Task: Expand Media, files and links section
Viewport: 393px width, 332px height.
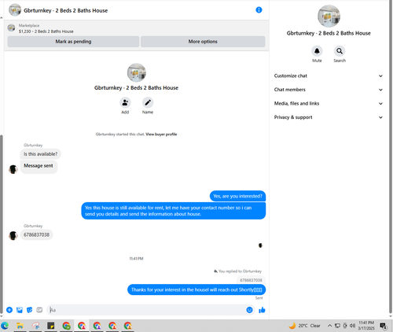Action: (x=329, y=103)
